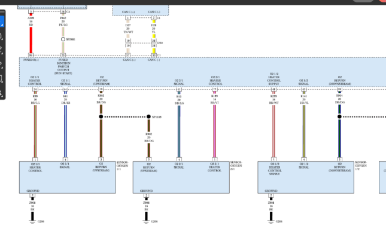Click the yellow D28 CAN C(-) wire
This screenshot has height=239, width=386.
coord(154,36)
